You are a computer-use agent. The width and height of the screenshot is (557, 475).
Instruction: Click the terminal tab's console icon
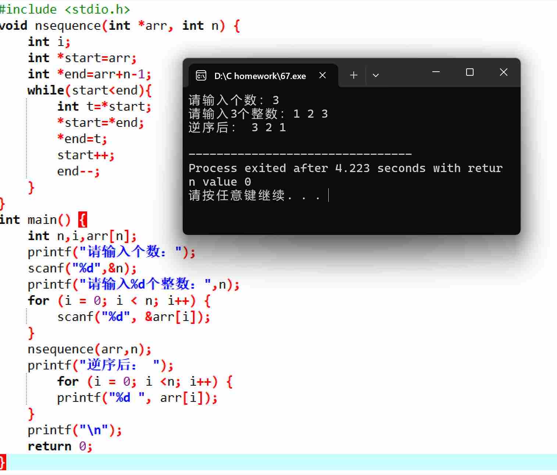[201, 76]
